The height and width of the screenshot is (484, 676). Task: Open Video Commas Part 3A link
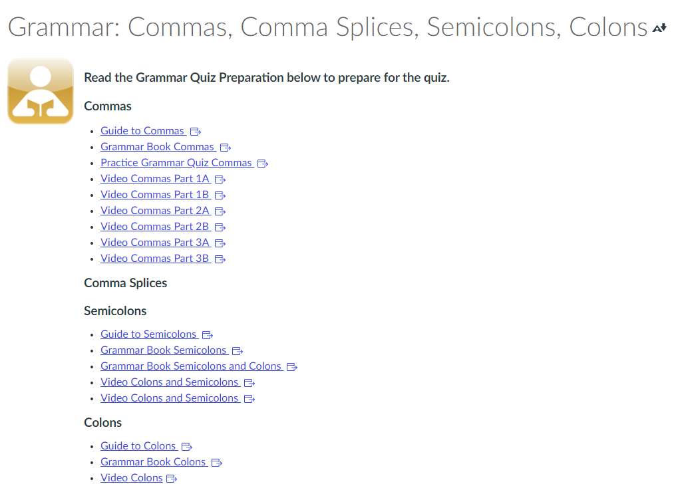155,242
